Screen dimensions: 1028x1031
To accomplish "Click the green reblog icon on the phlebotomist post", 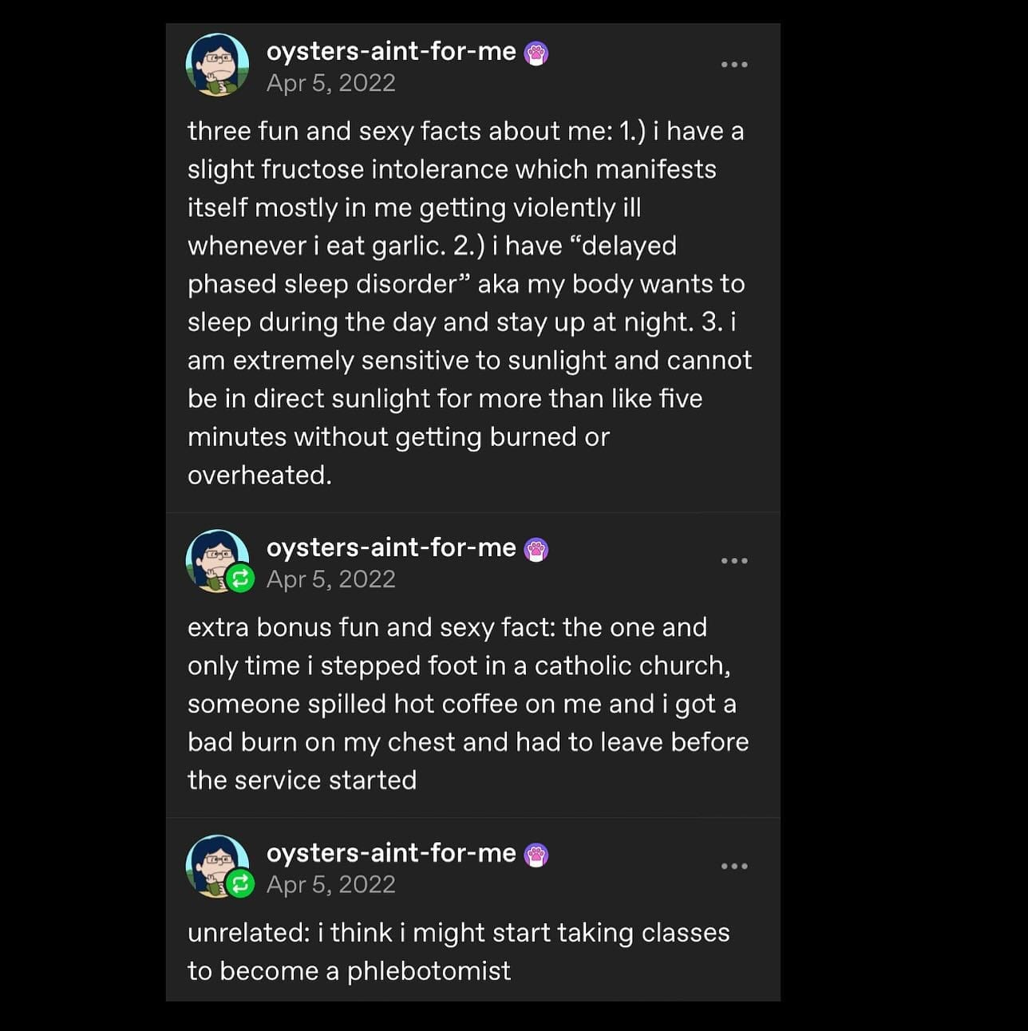I will coord(239,883).
